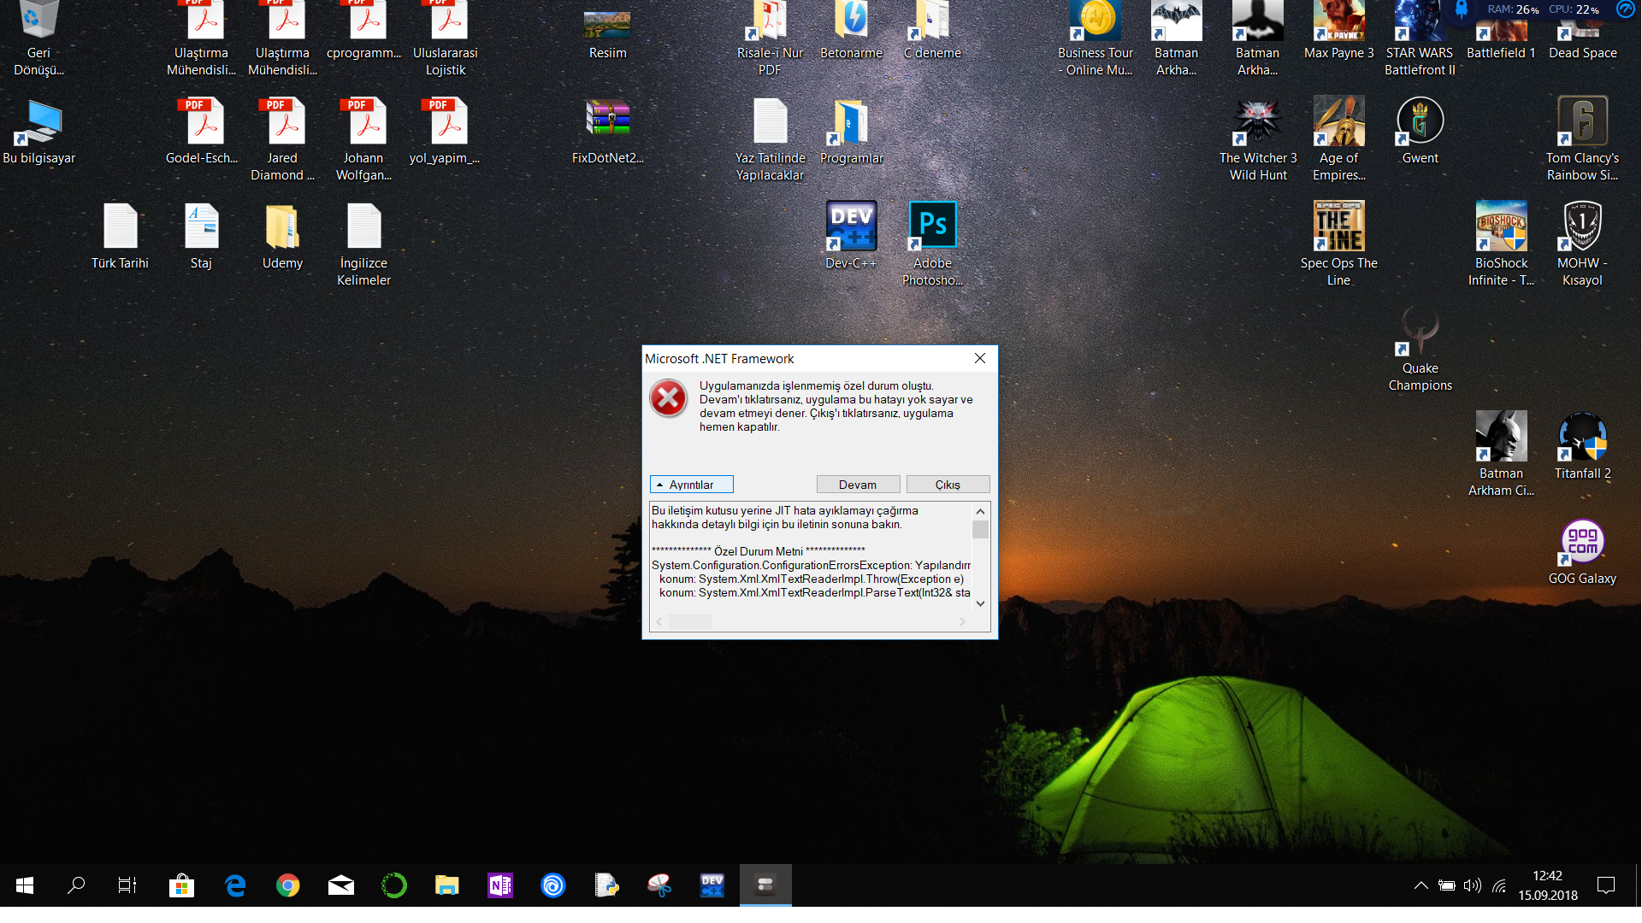Show hidden system tray icons

pyautogui.click(x=1421, y=885)
